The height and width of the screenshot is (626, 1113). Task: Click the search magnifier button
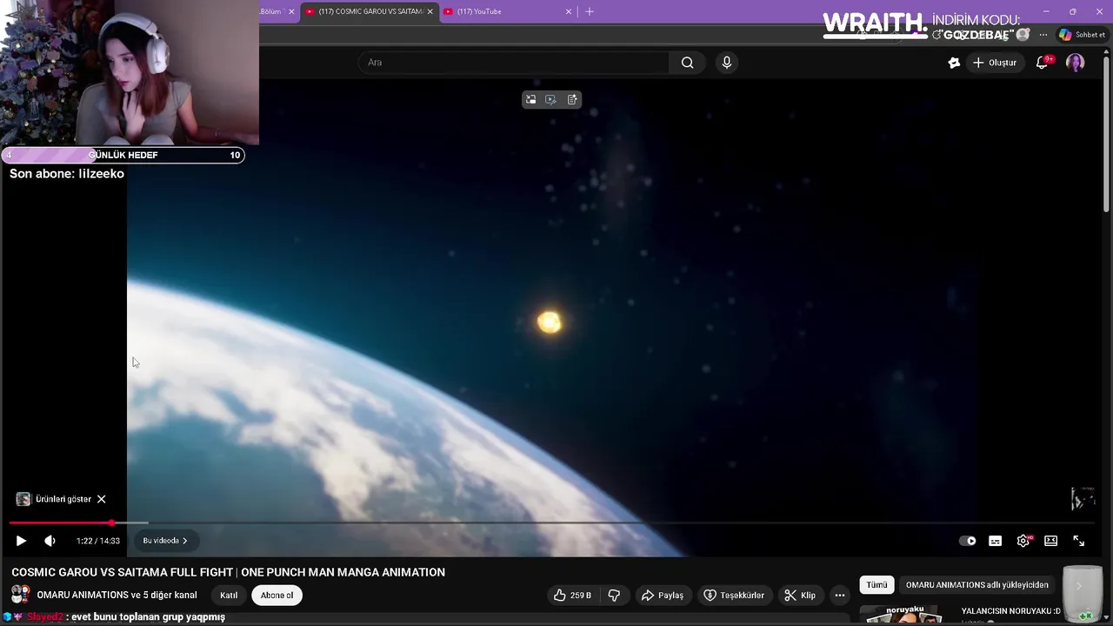coord(687,63)
